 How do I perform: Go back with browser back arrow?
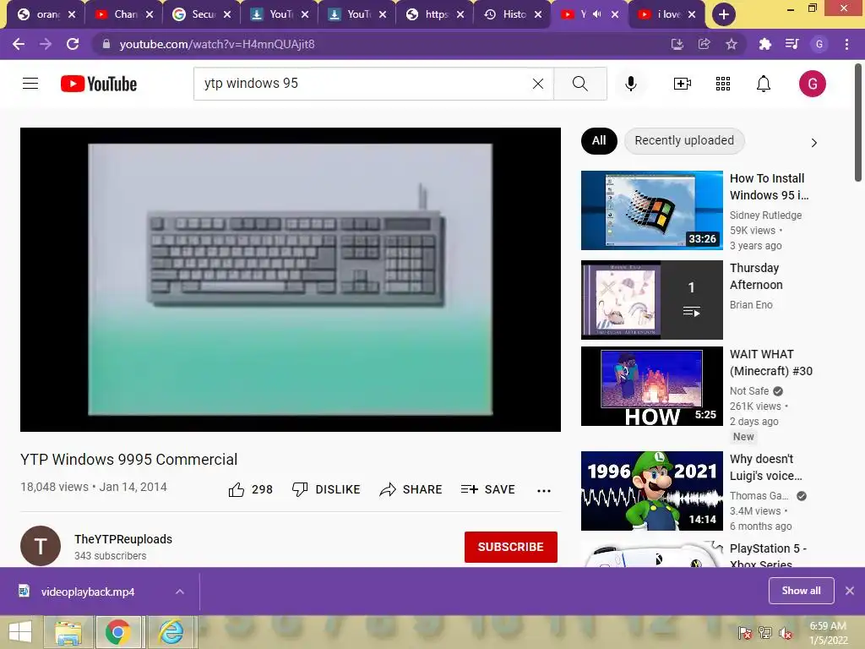tap(19, 44)
